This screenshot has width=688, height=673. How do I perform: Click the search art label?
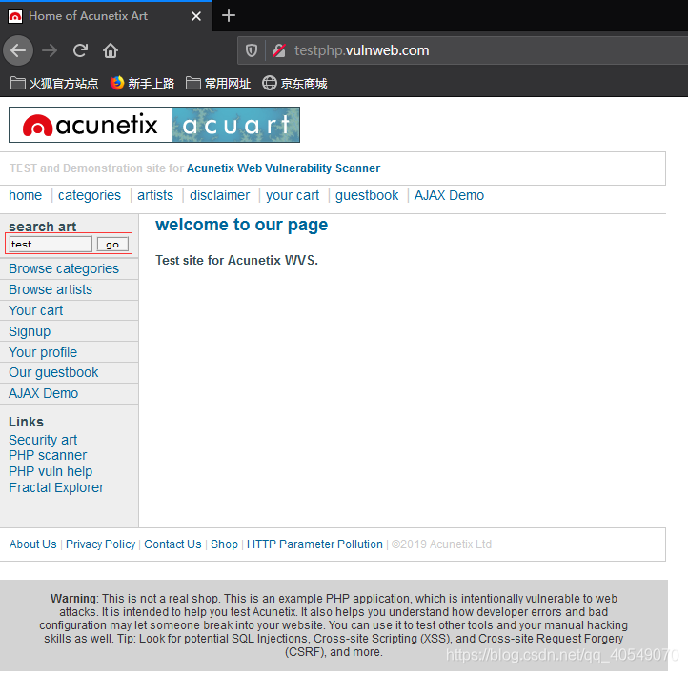(43, 227)
